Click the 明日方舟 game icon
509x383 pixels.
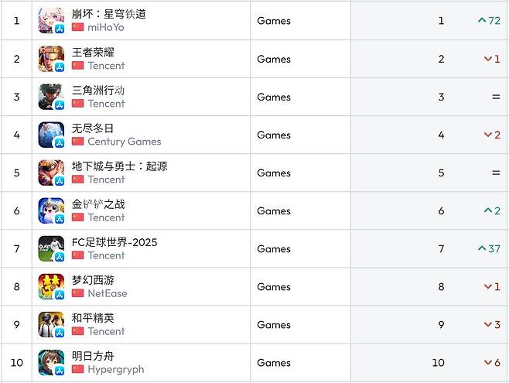point(51,362)
